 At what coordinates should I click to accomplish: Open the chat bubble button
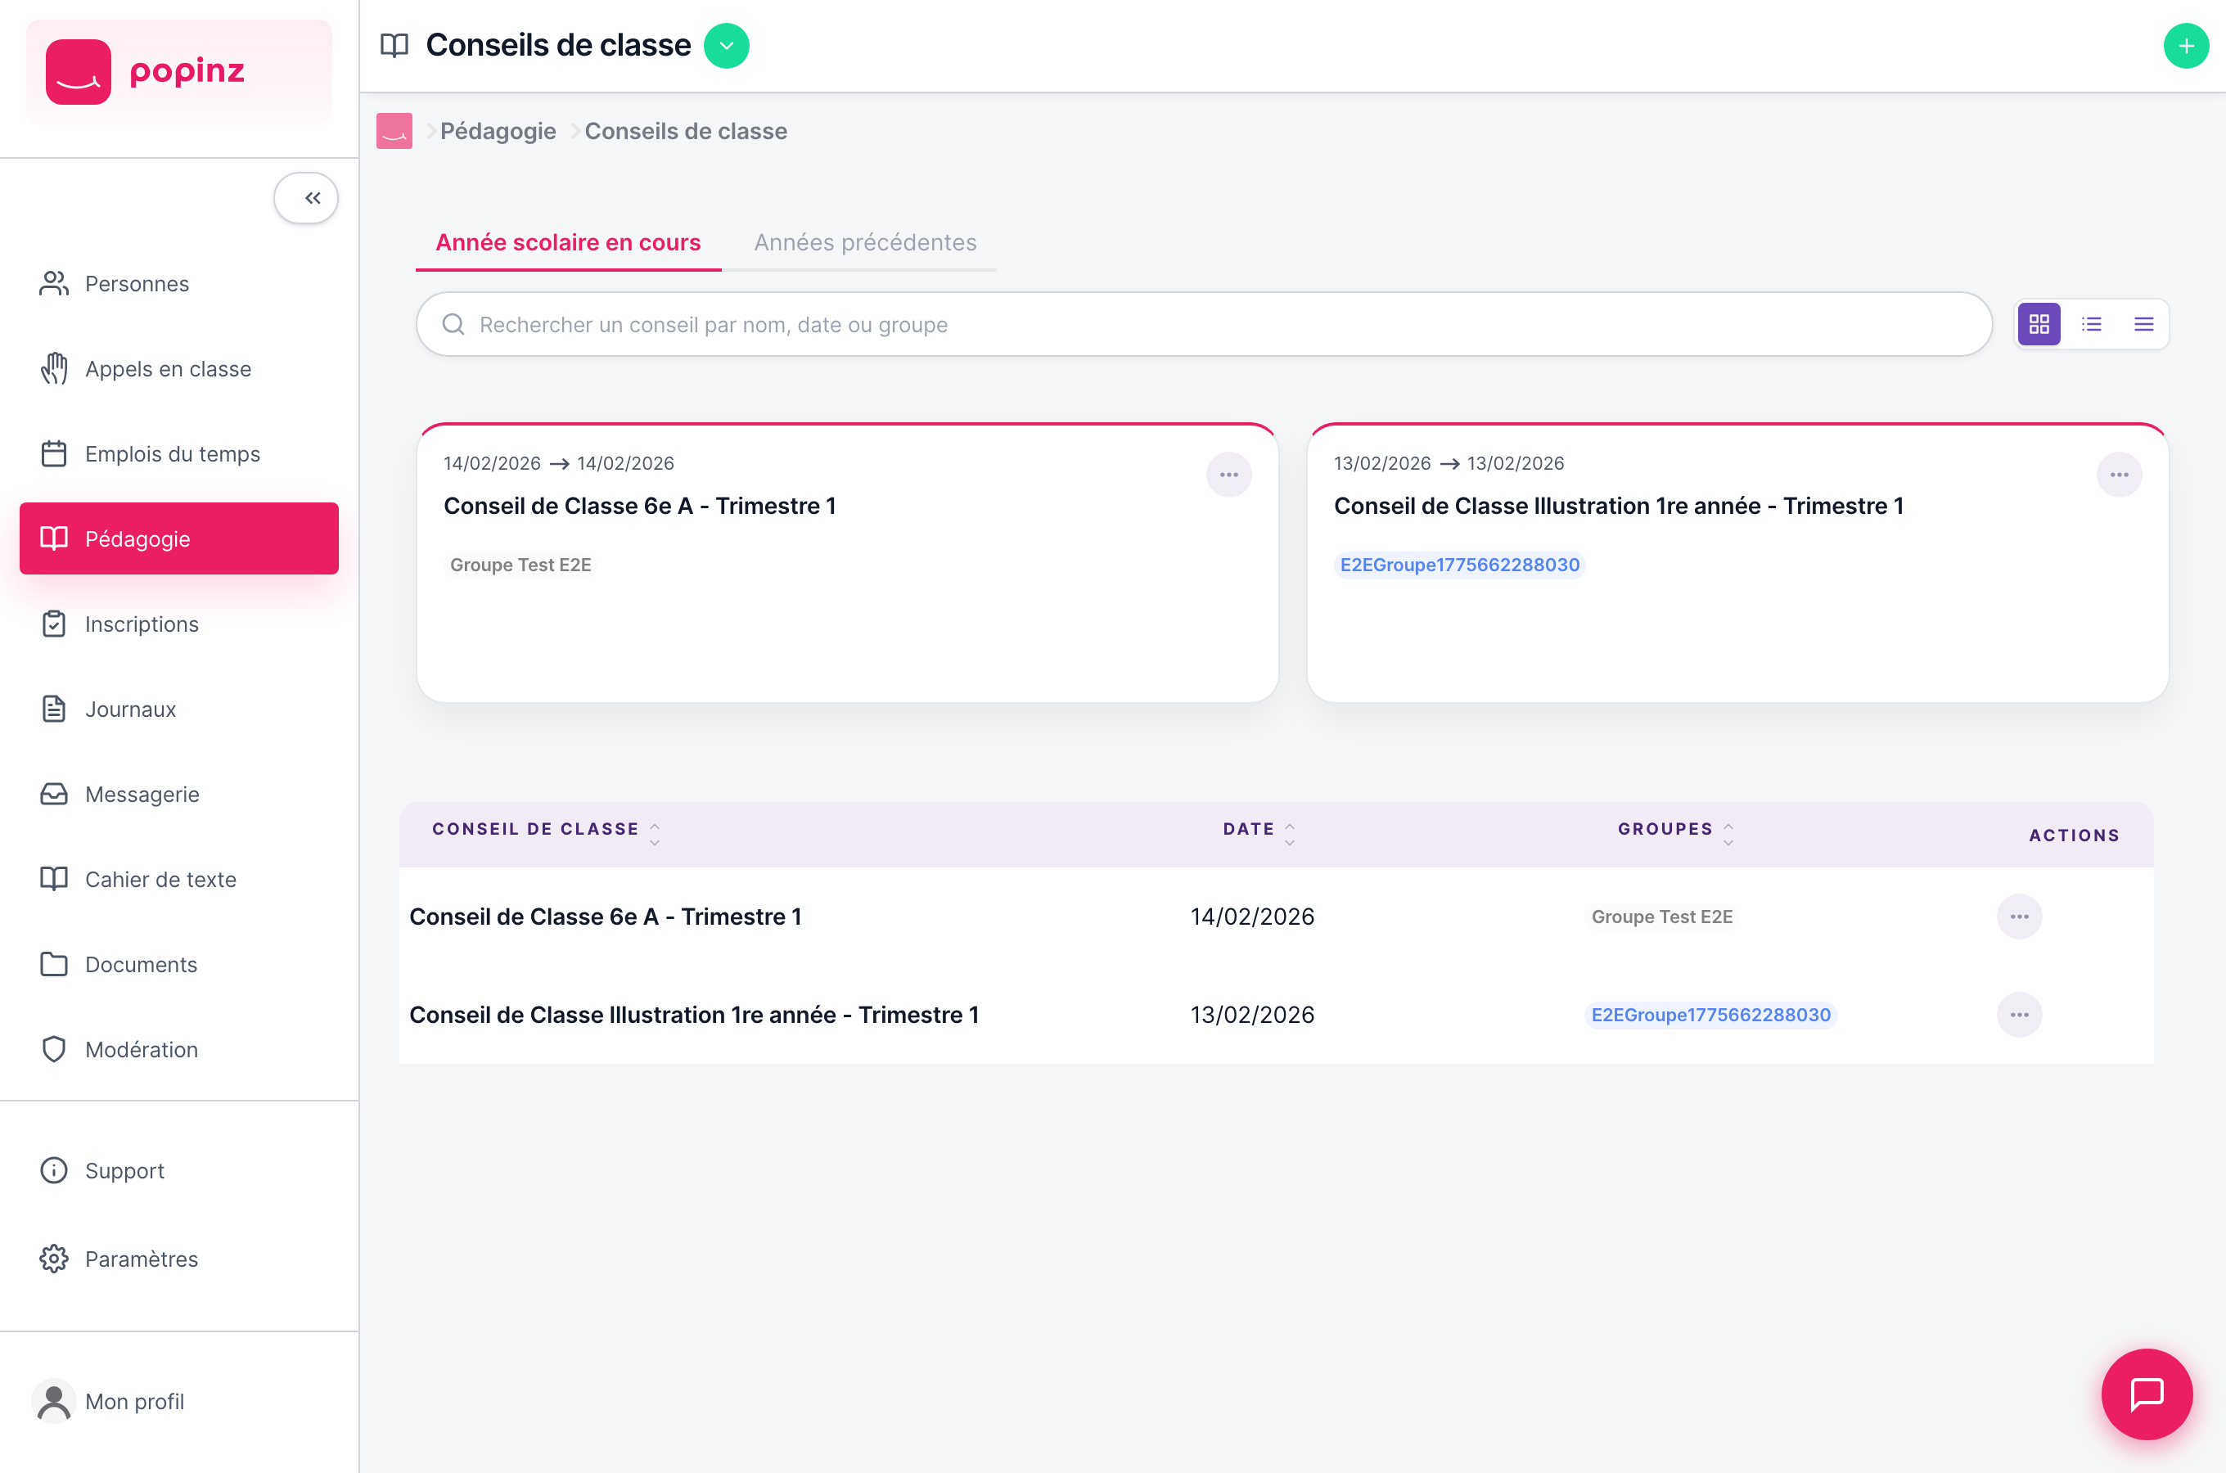point(2147,1394)
